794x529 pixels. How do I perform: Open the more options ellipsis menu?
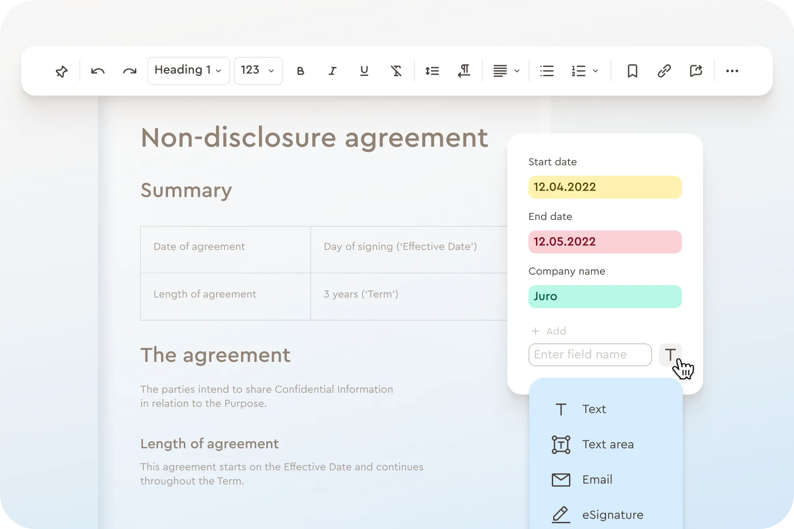tap(732, 71)
